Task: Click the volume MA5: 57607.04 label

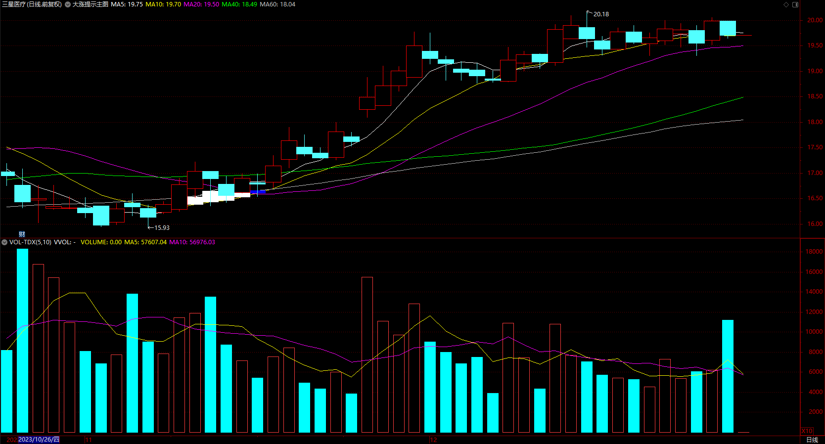Action: point(145,242)
